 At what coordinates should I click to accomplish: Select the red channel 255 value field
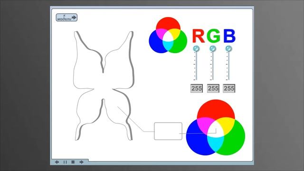point(197,88)
